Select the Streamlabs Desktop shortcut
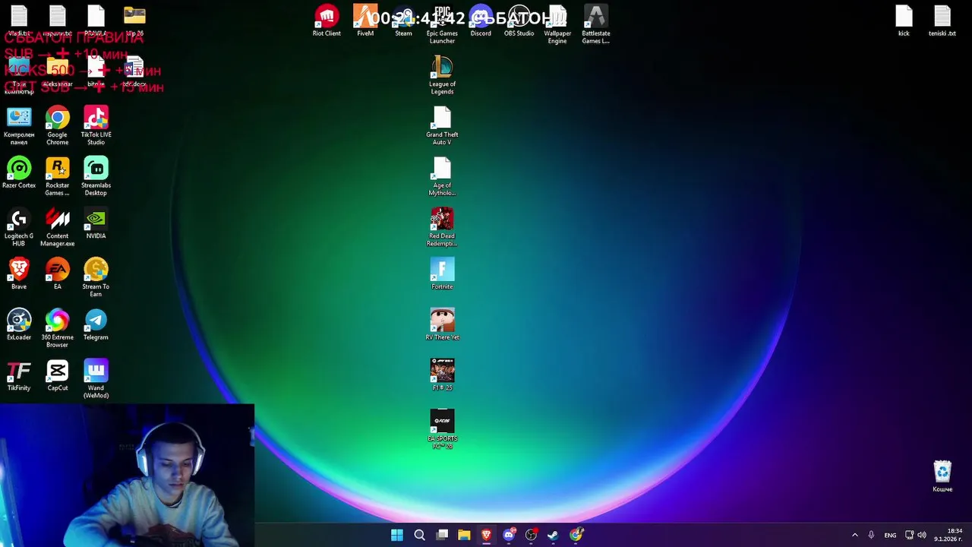The width and height of the screenshot is (972, 547). point(96,176)
